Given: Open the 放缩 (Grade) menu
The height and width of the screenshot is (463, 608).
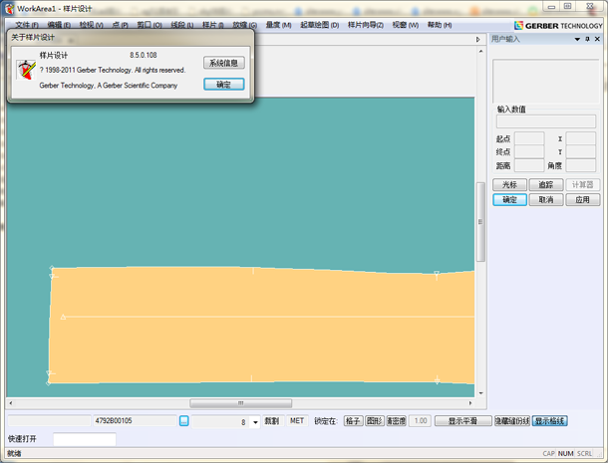Looking at the screenshot, I should tap(244, 25).
